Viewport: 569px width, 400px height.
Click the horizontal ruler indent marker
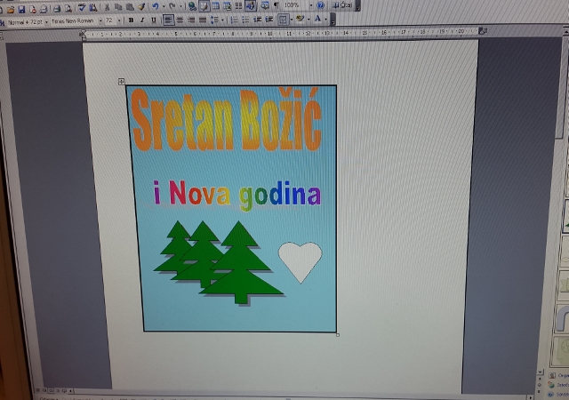[x=83, y=35]
